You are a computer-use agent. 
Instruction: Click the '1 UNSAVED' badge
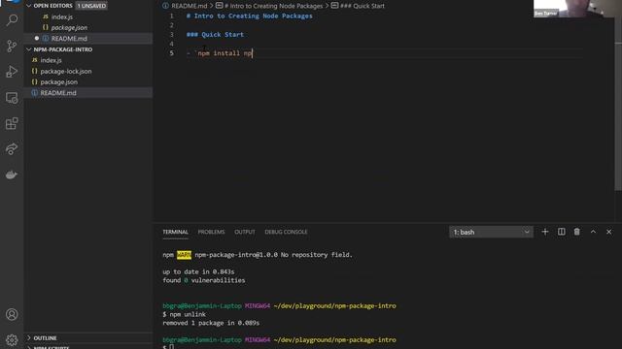click(x=91, y=6)
